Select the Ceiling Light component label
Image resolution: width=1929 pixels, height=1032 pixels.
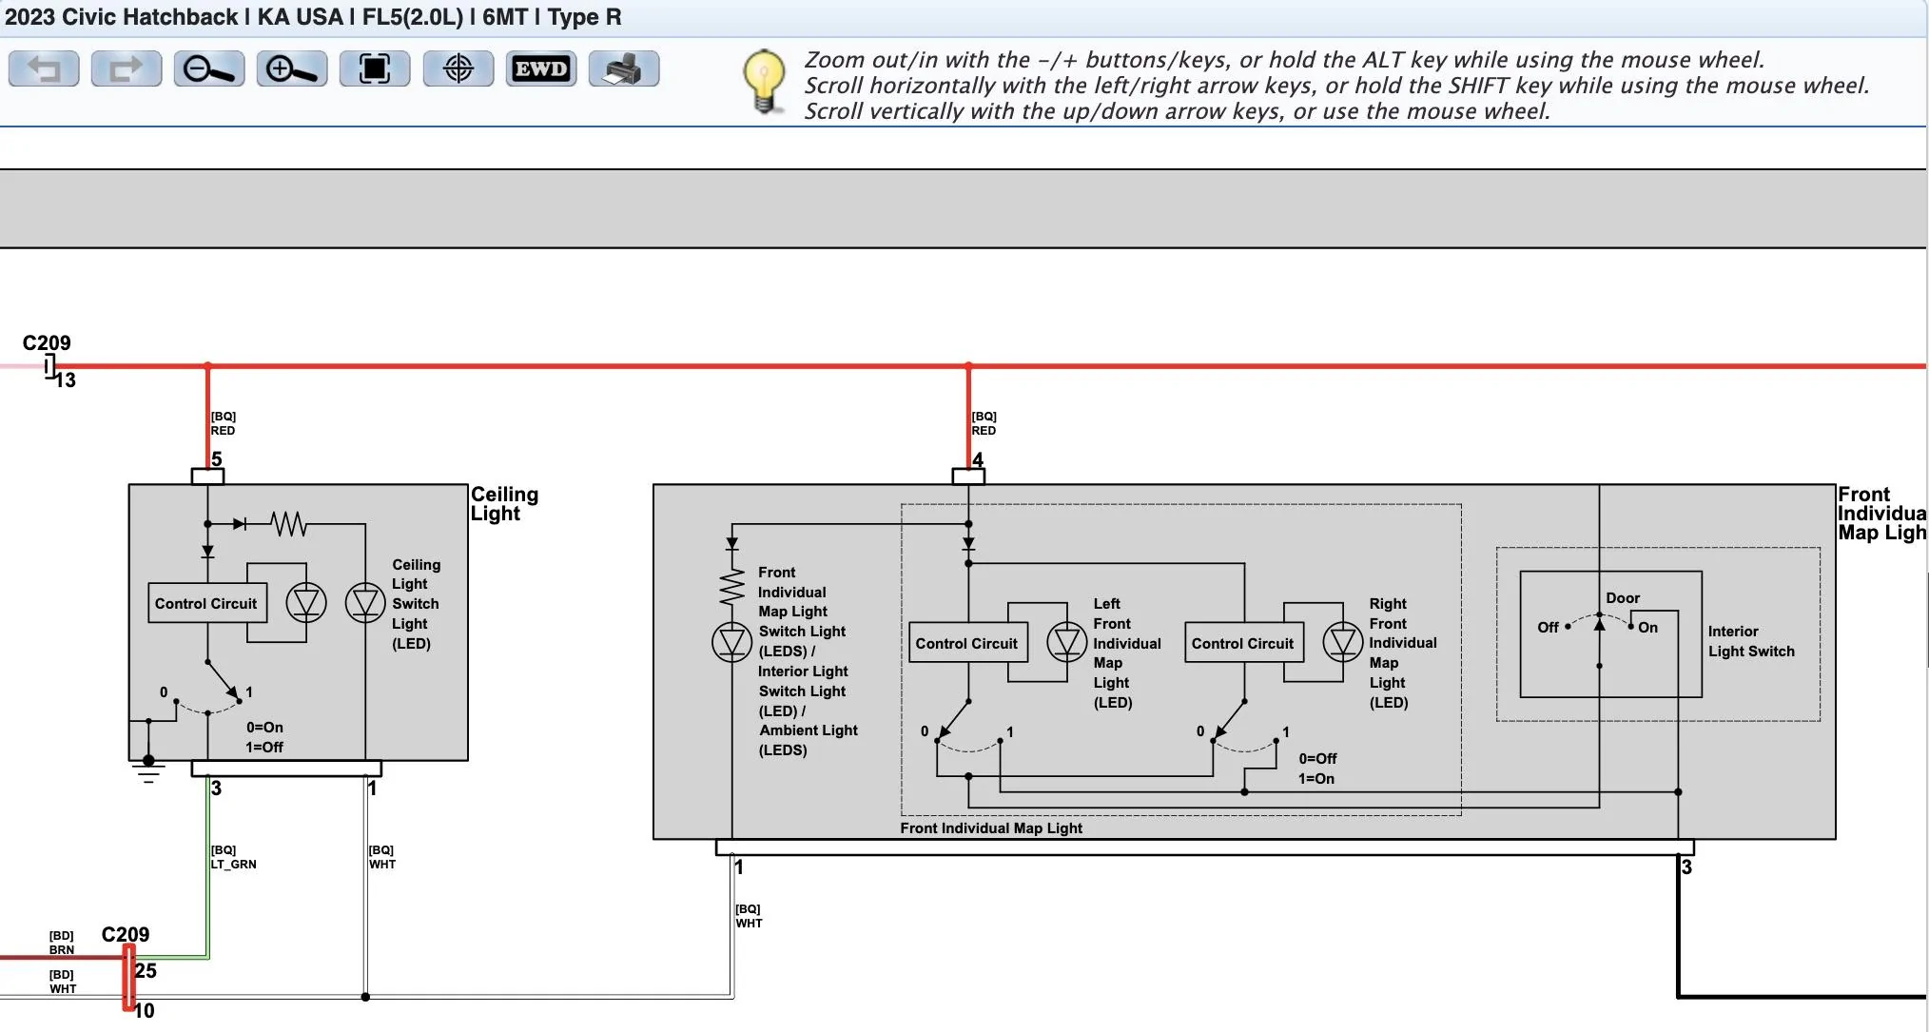pos(504,504)
